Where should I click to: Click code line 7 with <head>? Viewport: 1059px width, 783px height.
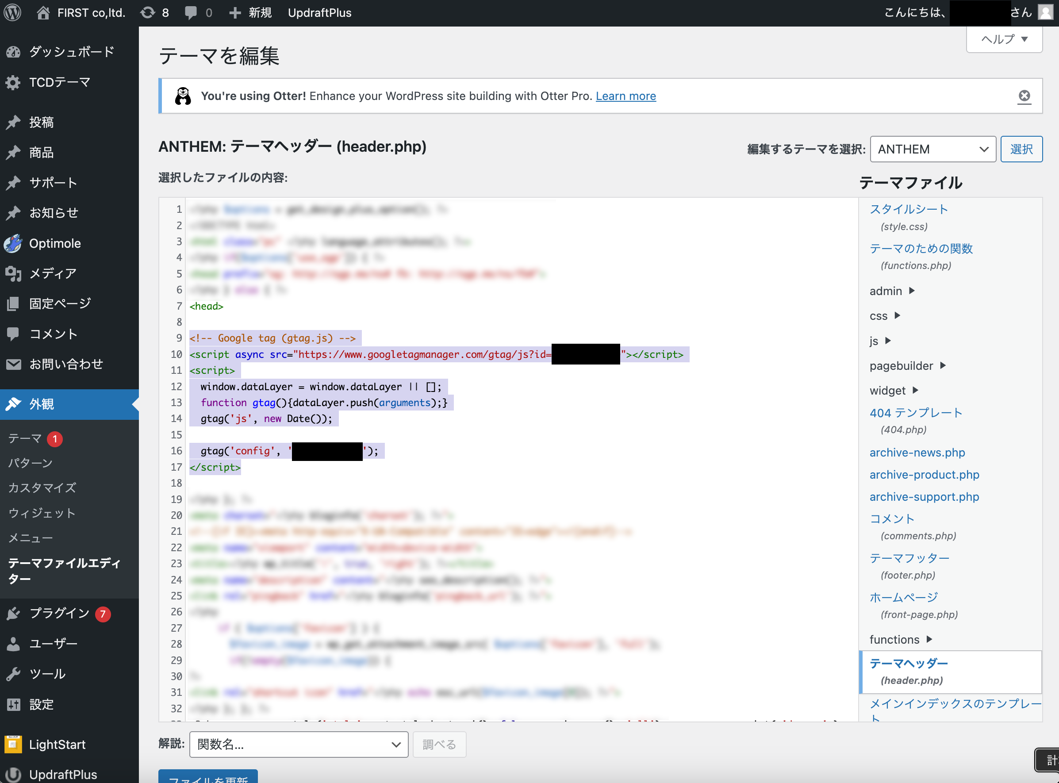point(207,306)
